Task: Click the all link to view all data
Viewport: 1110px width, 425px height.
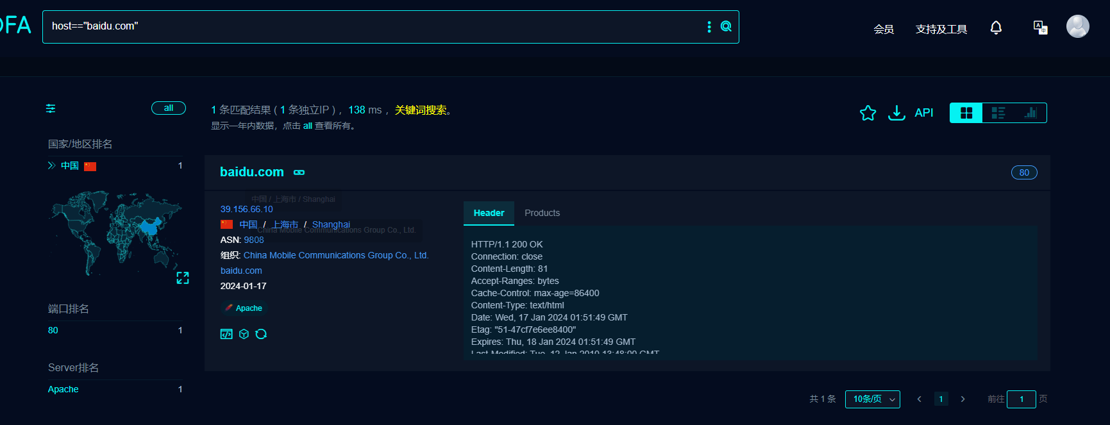Action: 308,126
